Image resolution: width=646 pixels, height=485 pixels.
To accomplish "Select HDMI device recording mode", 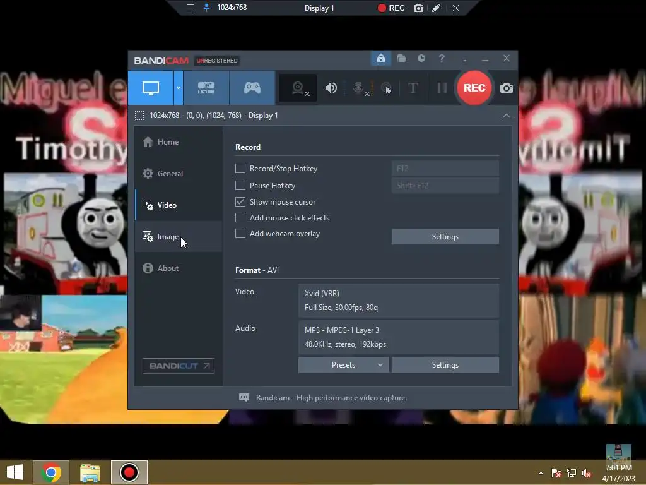I will coord(206,88).
